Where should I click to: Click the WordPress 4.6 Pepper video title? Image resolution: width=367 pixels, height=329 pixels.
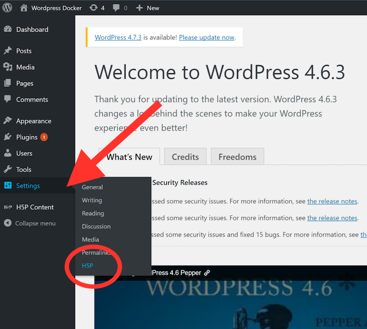(176, 273)
